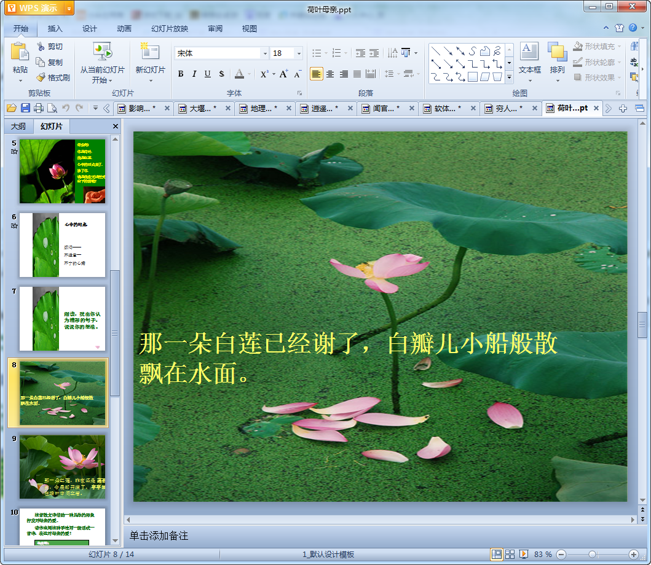This screenshot has height=565, width=651.
Task: Select slide 9 thumbnail with pink lotus
Action: [x=62, y=467]
